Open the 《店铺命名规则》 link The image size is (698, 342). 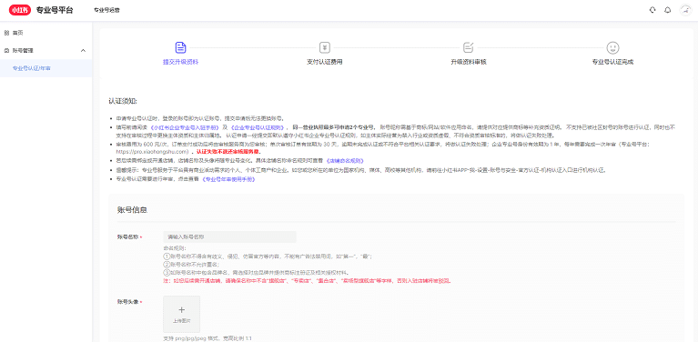click(x=345, y=161)
